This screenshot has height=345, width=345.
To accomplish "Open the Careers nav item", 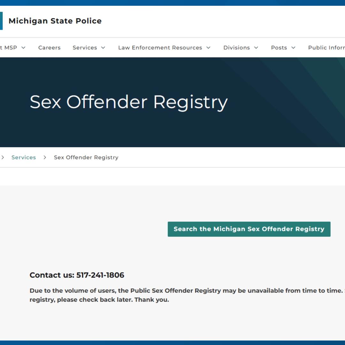I will (x=49, y=48).
